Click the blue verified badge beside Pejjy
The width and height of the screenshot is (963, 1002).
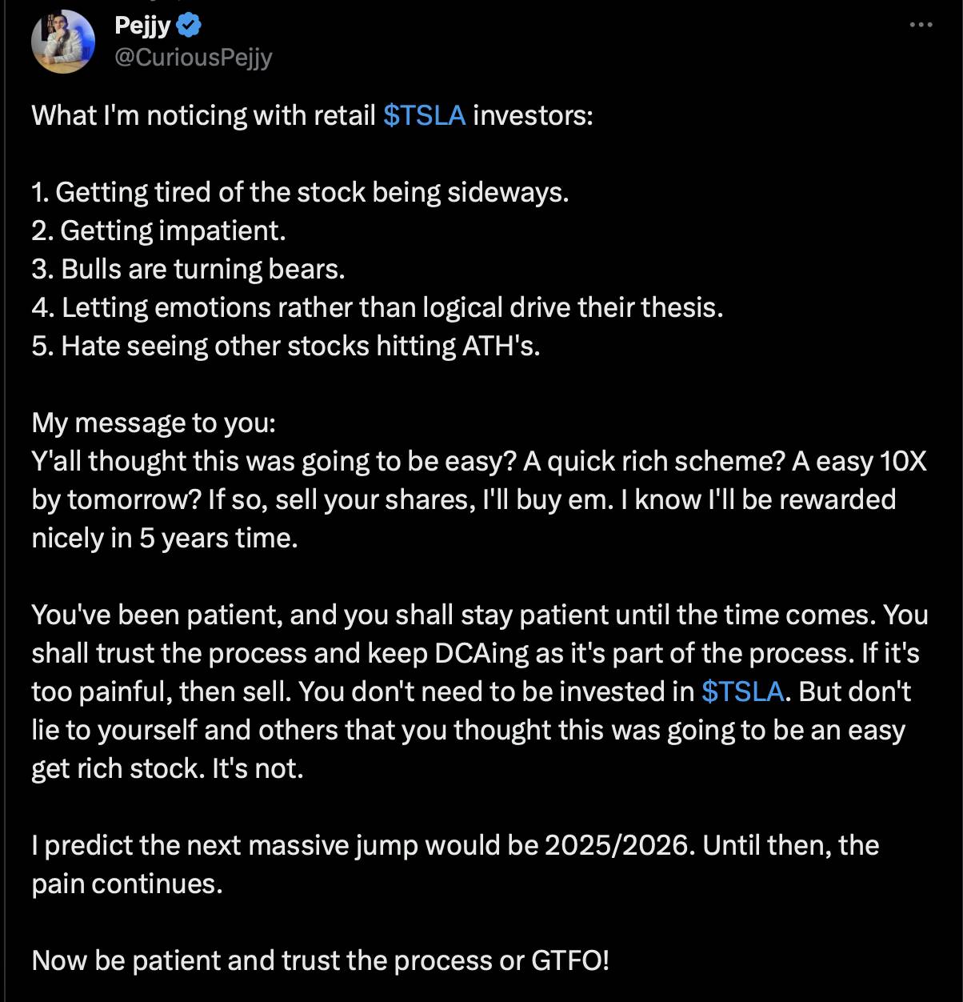[x=188, y=26]
